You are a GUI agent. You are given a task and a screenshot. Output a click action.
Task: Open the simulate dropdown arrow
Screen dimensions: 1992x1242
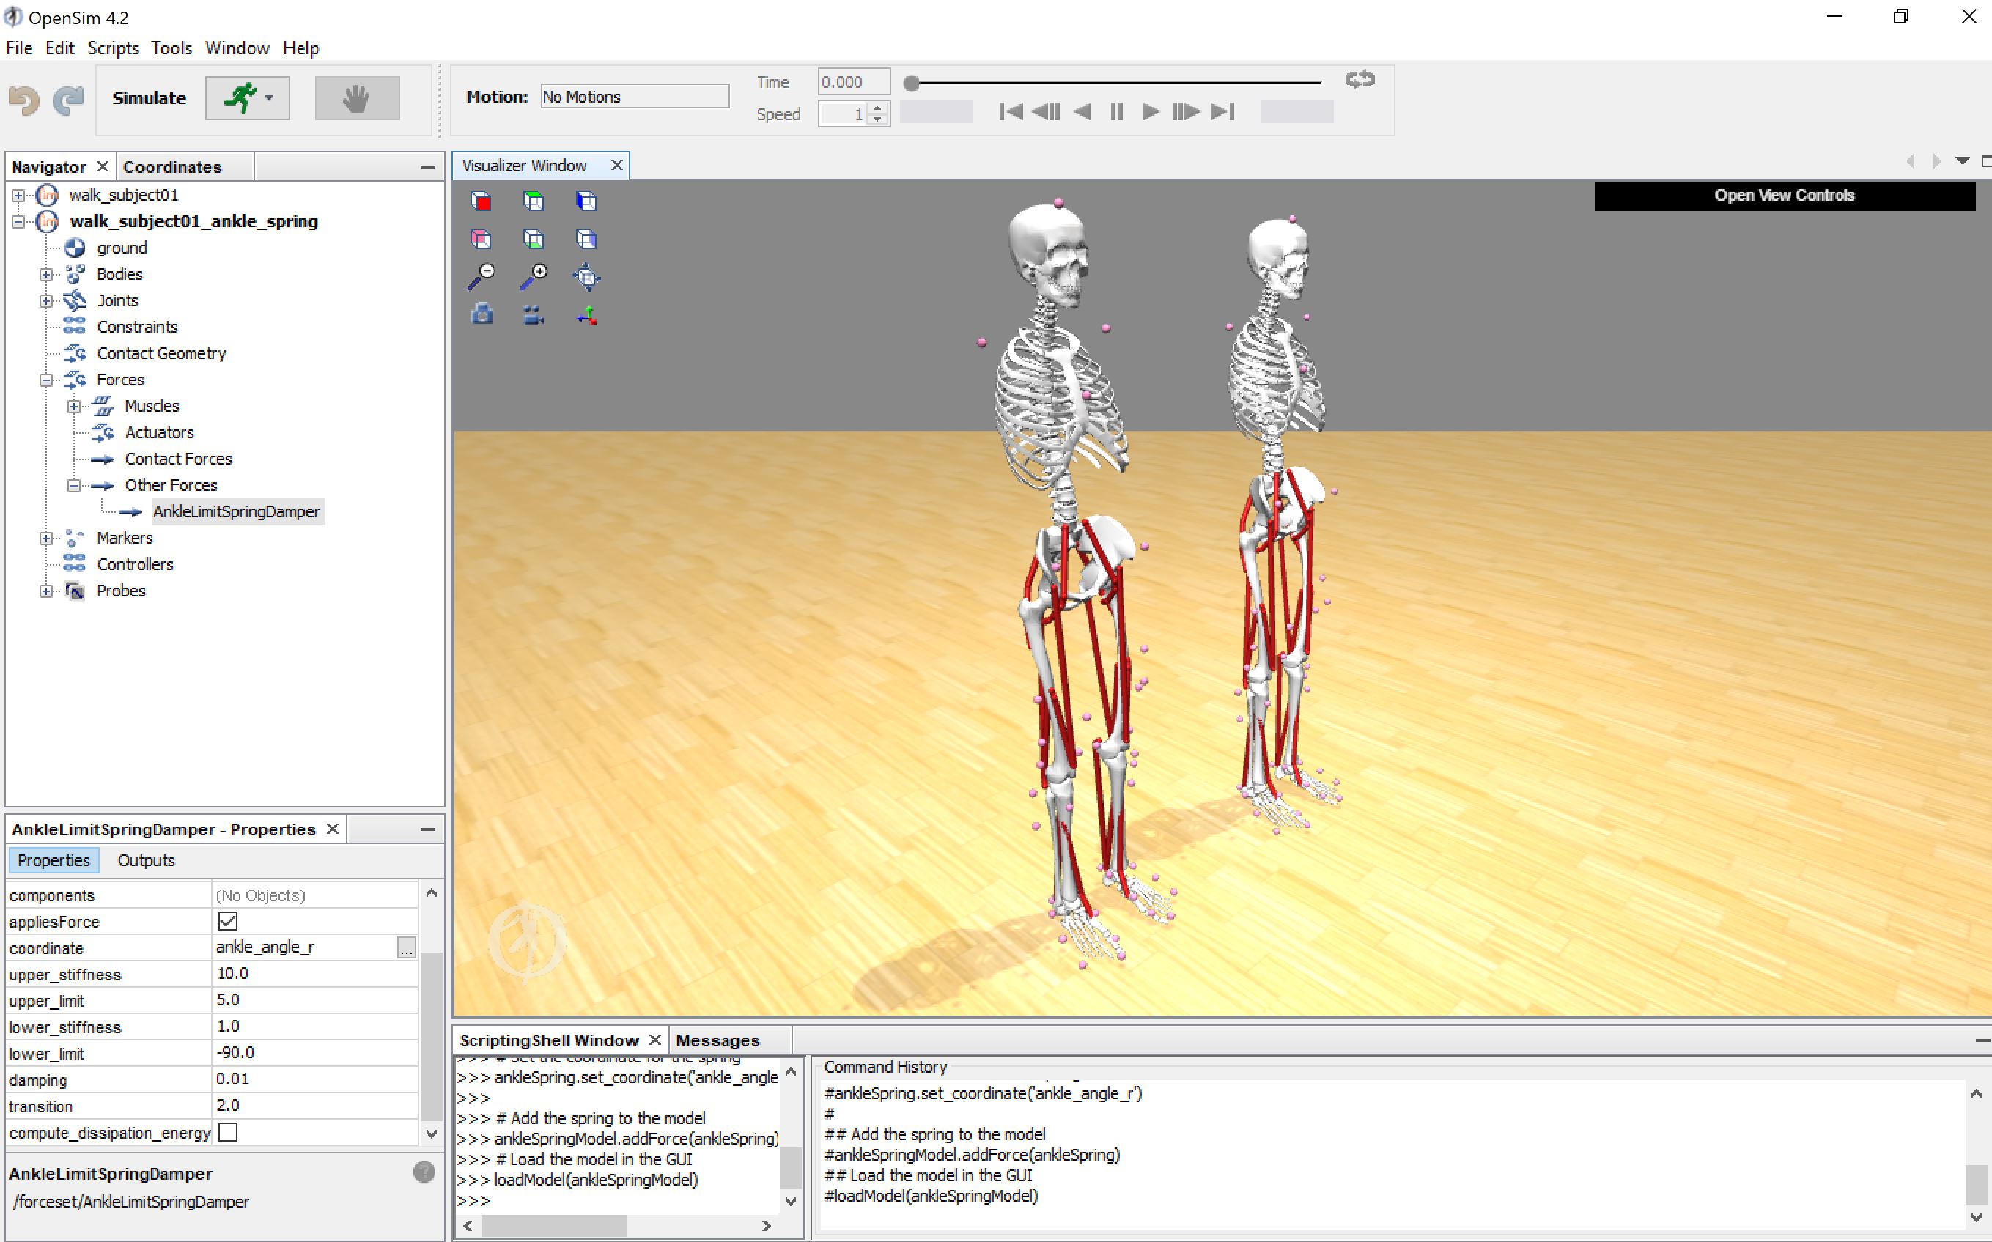point(270,97)
